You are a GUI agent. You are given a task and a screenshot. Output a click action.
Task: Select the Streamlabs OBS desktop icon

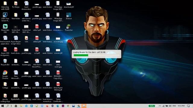[5, 28]
